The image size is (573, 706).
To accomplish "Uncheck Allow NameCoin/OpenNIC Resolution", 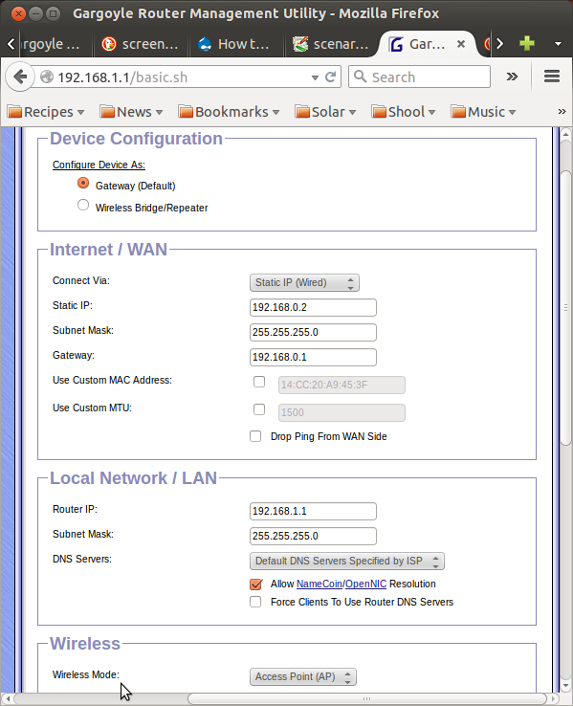I will [x=255, y=584].
